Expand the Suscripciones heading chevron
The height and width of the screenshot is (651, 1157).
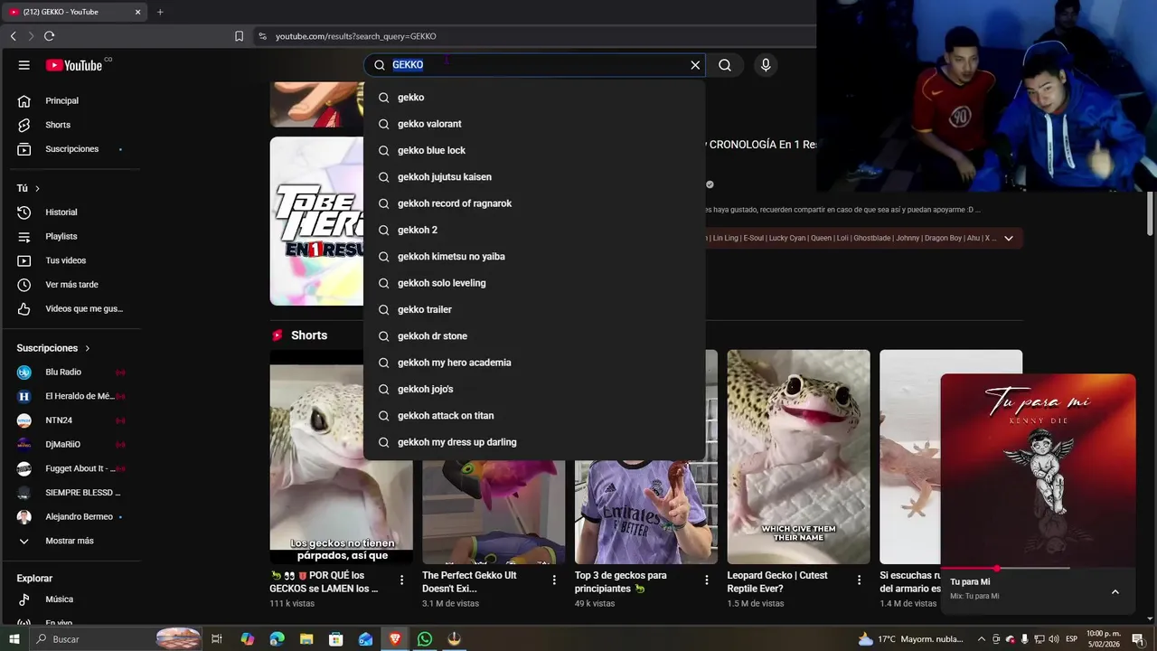point(88,348)
